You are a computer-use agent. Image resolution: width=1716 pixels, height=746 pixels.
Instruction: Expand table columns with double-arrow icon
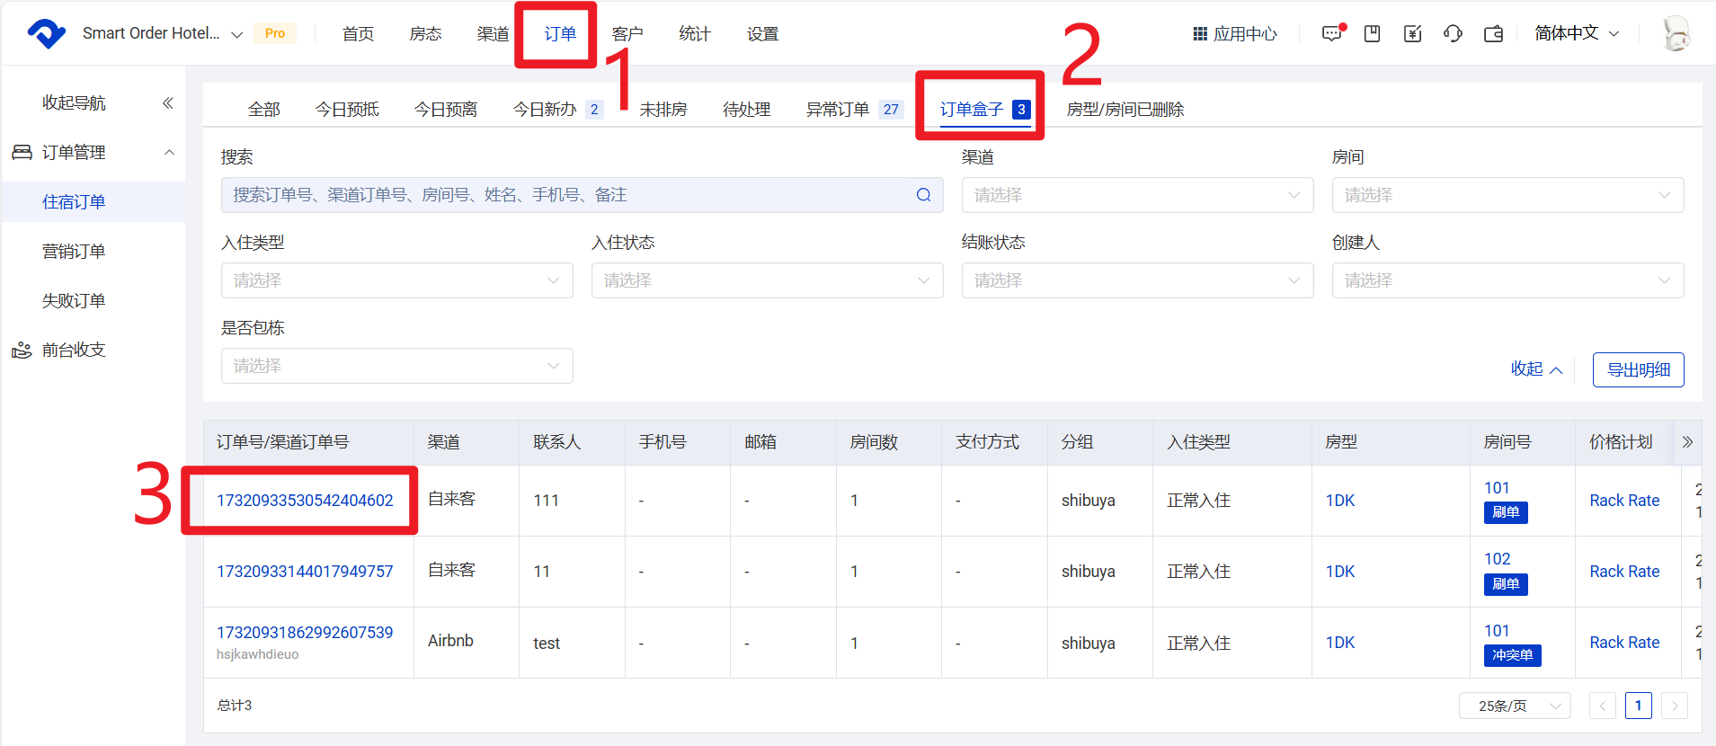[x=1687, y=442]
